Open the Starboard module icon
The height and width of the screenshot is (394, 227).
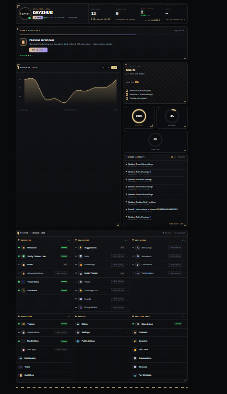tap(24, 290)
